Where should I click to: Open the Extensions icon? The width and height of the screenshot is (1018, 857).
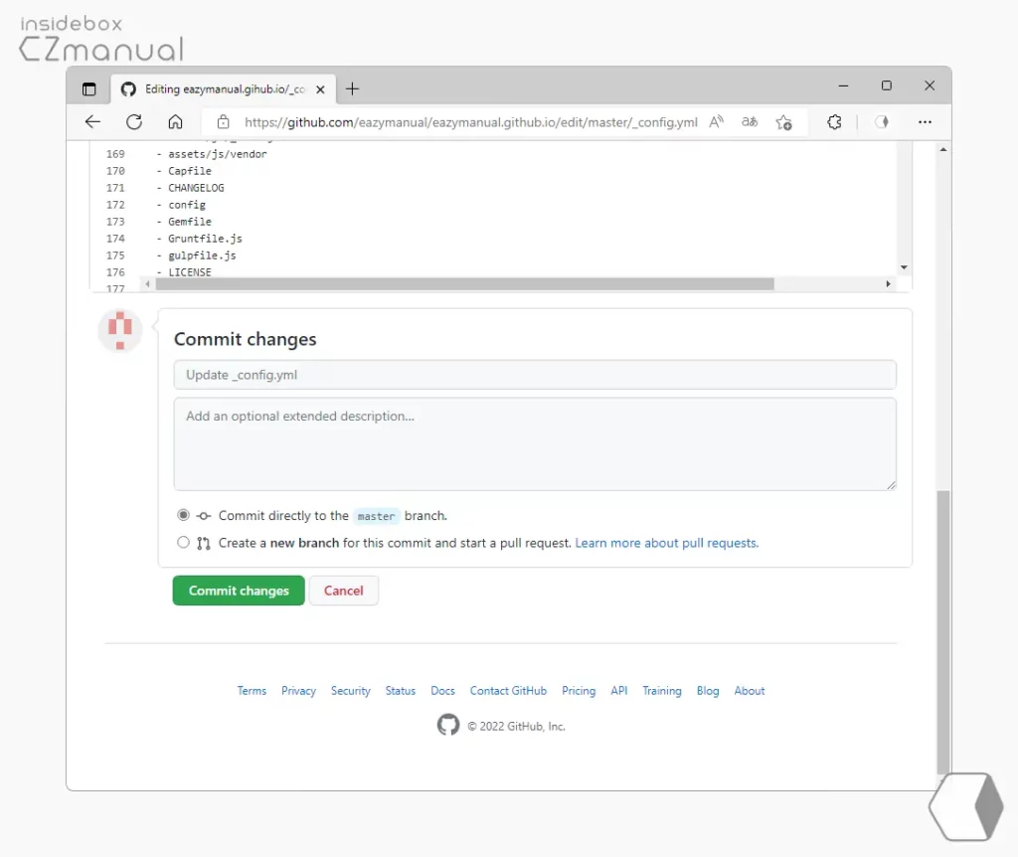click(x=834, y=121)
